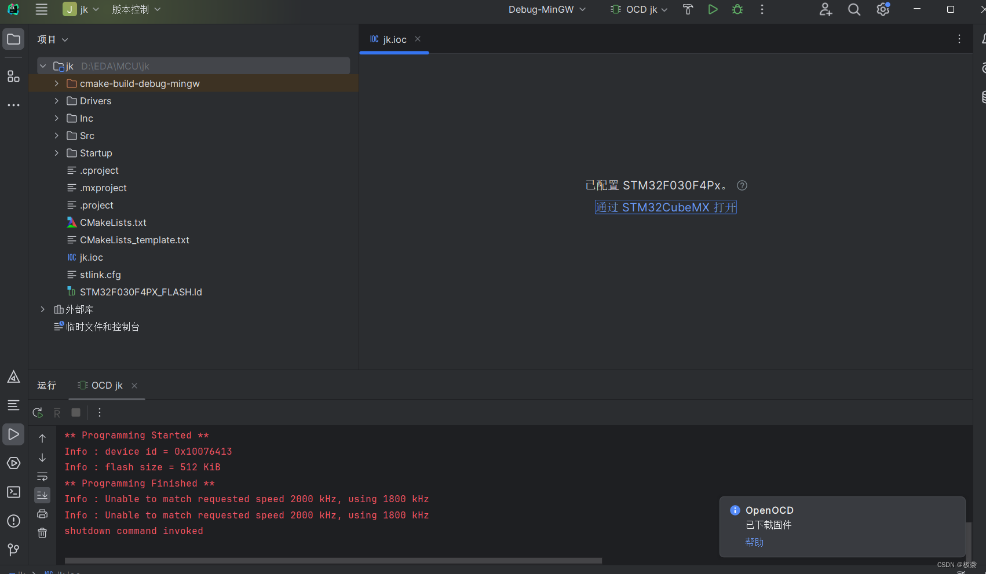Rerun OCD jk in Run panel
Screen dimensions: 986x574
tap(38, 412)
